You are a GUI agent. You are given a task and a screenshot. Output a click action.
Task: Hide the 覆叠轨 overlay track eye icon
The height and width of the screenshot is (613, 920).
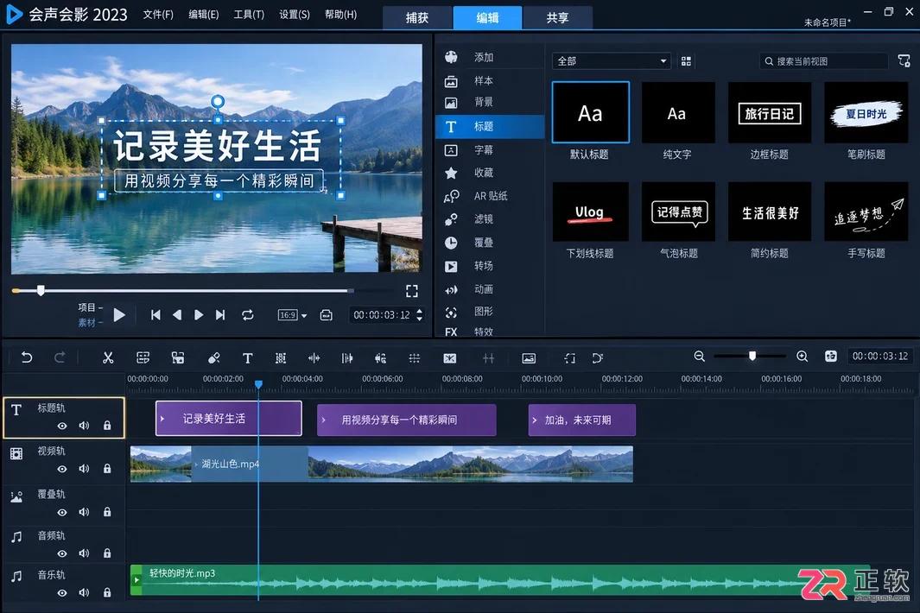(61, 512)
